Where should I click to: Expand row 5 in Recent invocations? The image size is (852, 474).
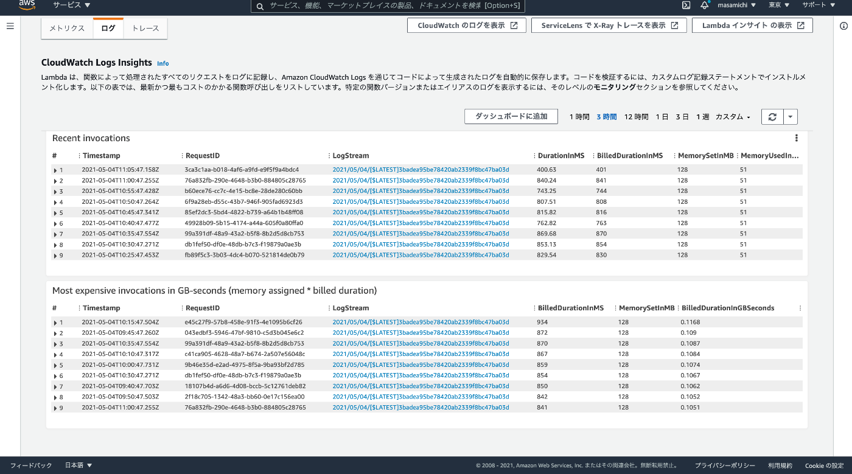tap(55, 213)
